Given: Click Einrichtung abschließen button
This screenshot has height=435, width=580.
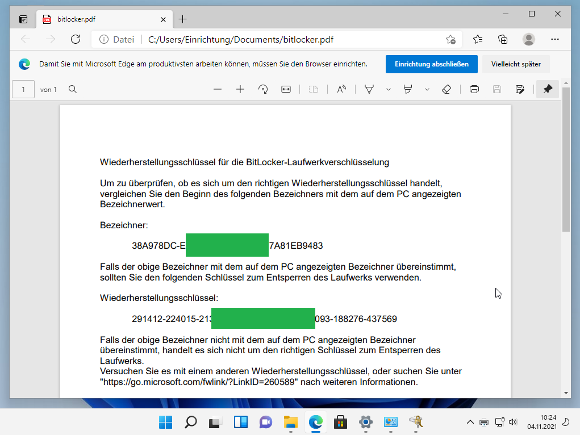Looking at the screenshot, I should (x=431, y=64).
